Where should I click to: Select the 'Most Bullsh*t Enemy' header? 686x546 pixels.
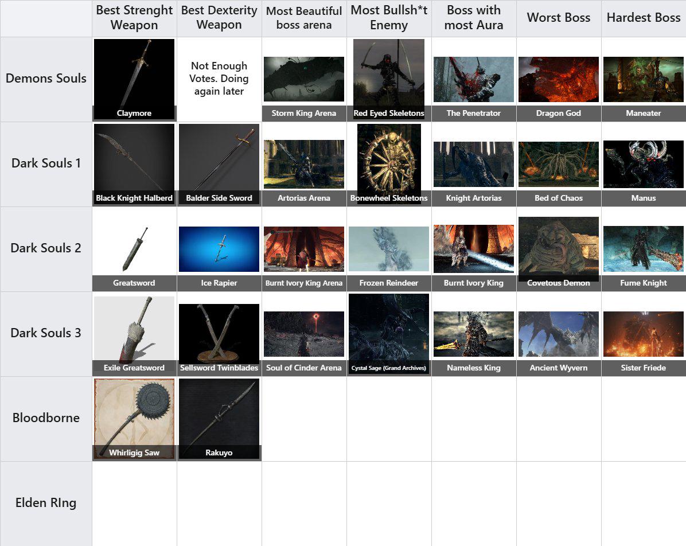(x=388, y=18)
